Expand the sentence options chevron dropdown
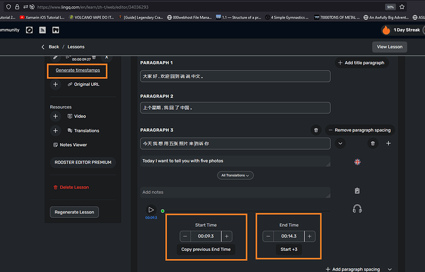This screenshot has width=425, height=272. click(340, 143)
